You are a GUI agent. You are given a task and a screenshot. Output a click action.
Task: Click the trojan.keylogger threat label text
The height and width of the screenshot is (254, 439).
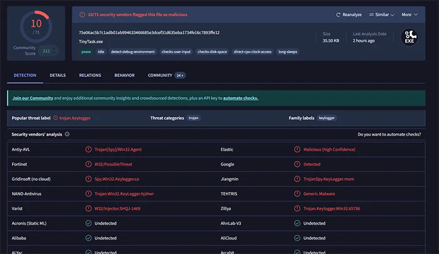coord(75,118)
